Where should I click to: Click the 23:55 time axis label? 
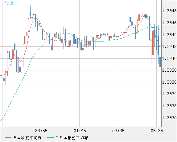(41, 131)
